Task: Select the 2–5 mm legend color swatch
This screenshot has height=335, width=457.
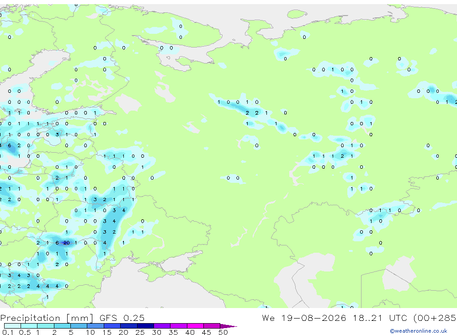Action: [62, 326]
